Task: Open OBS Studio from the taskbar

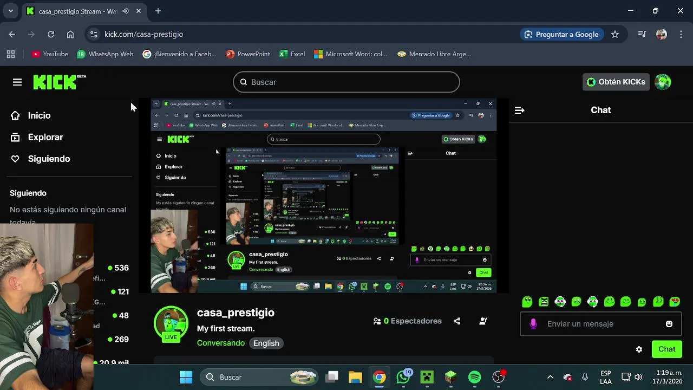Action: tap(499, 377)
